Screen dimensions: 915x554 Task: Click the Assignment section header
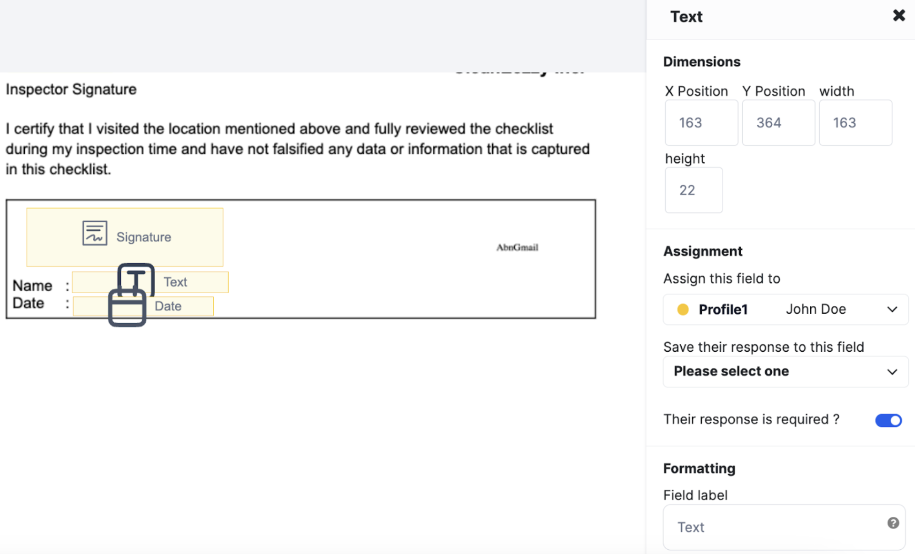tap(702, 251)
